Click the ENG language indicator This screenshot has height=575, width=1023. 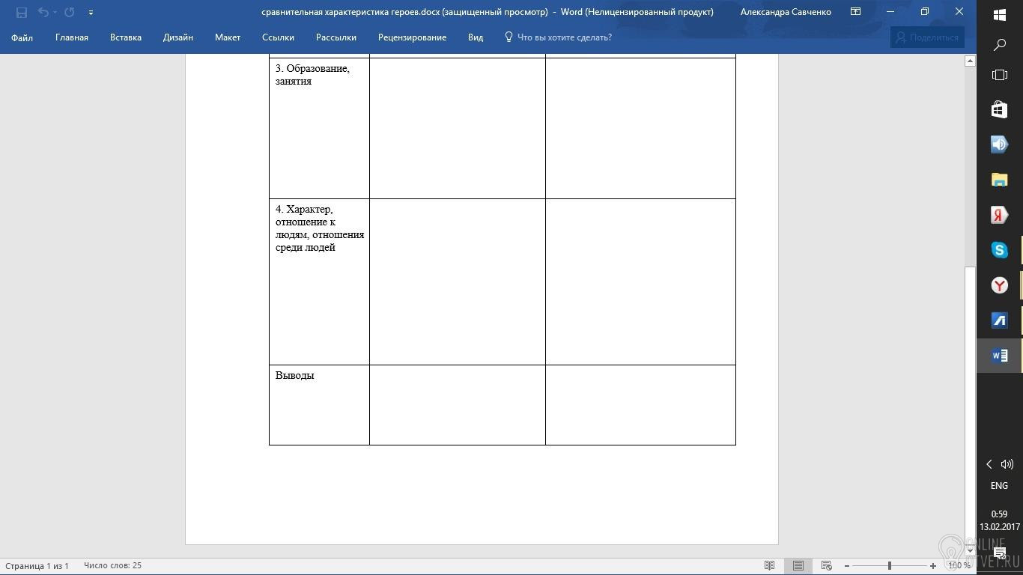pyautogui.click(x=1000, y=486)
